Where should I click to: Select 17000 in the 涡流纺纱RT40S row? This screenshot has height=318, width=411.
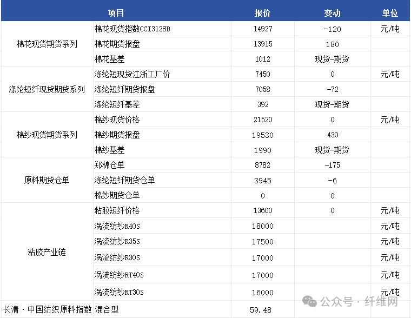(x=263, y=275)
